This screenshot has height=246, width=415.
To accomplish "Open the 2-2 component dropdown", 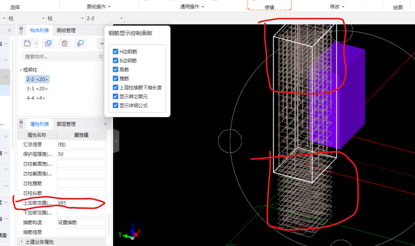I will click(122, 18).
